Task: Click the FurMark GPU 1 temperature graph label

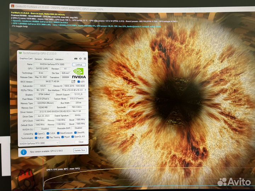Action: [x=63, y=169]
